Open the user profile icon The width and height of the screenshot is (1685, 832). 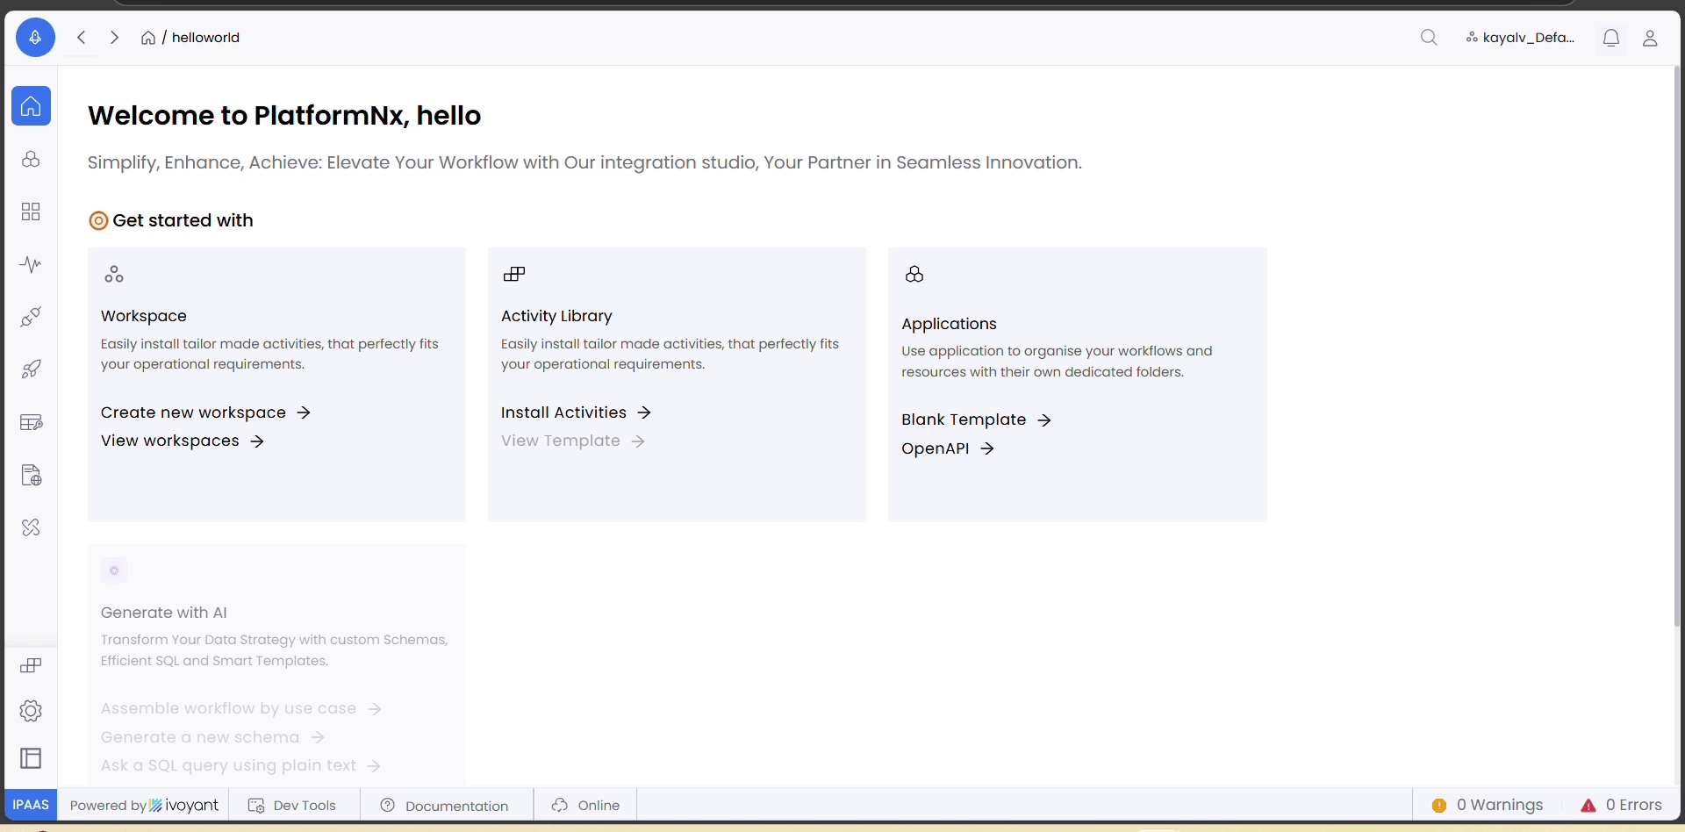pyautogui.click(x=1650, y=38)
